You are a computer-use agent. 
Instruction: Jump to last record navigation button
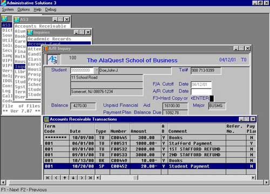[x=90, y=178]
